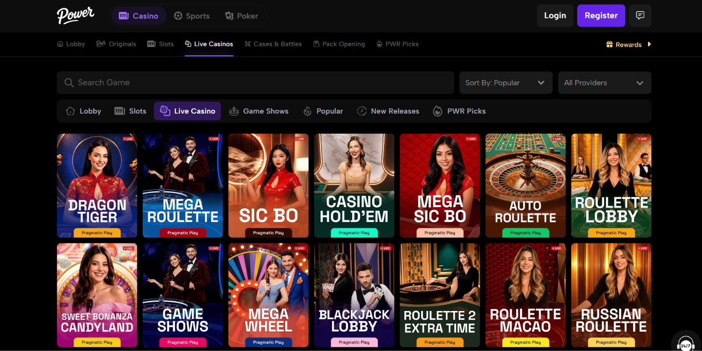Click the New Releases badge icon
The image size is (702, 351).
pos(361,111)
